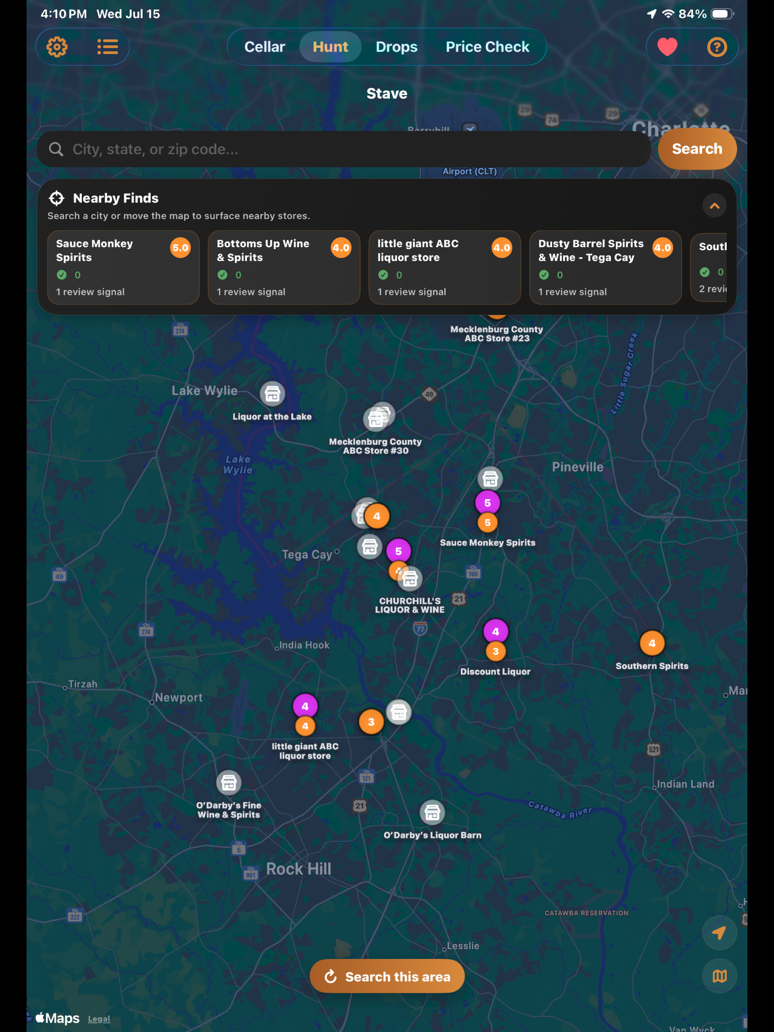Select O'Darby's Fine Wine & Spirits pin

(x=229, y=782)
